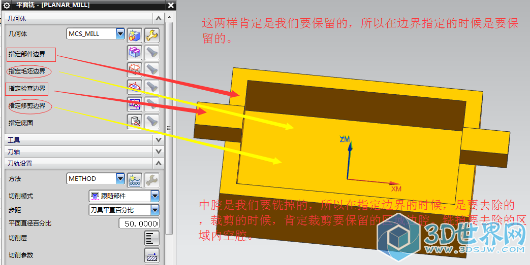
Task: Click the 指定部件边界 label
Action: pyautogui.click(x=27, y=54)
